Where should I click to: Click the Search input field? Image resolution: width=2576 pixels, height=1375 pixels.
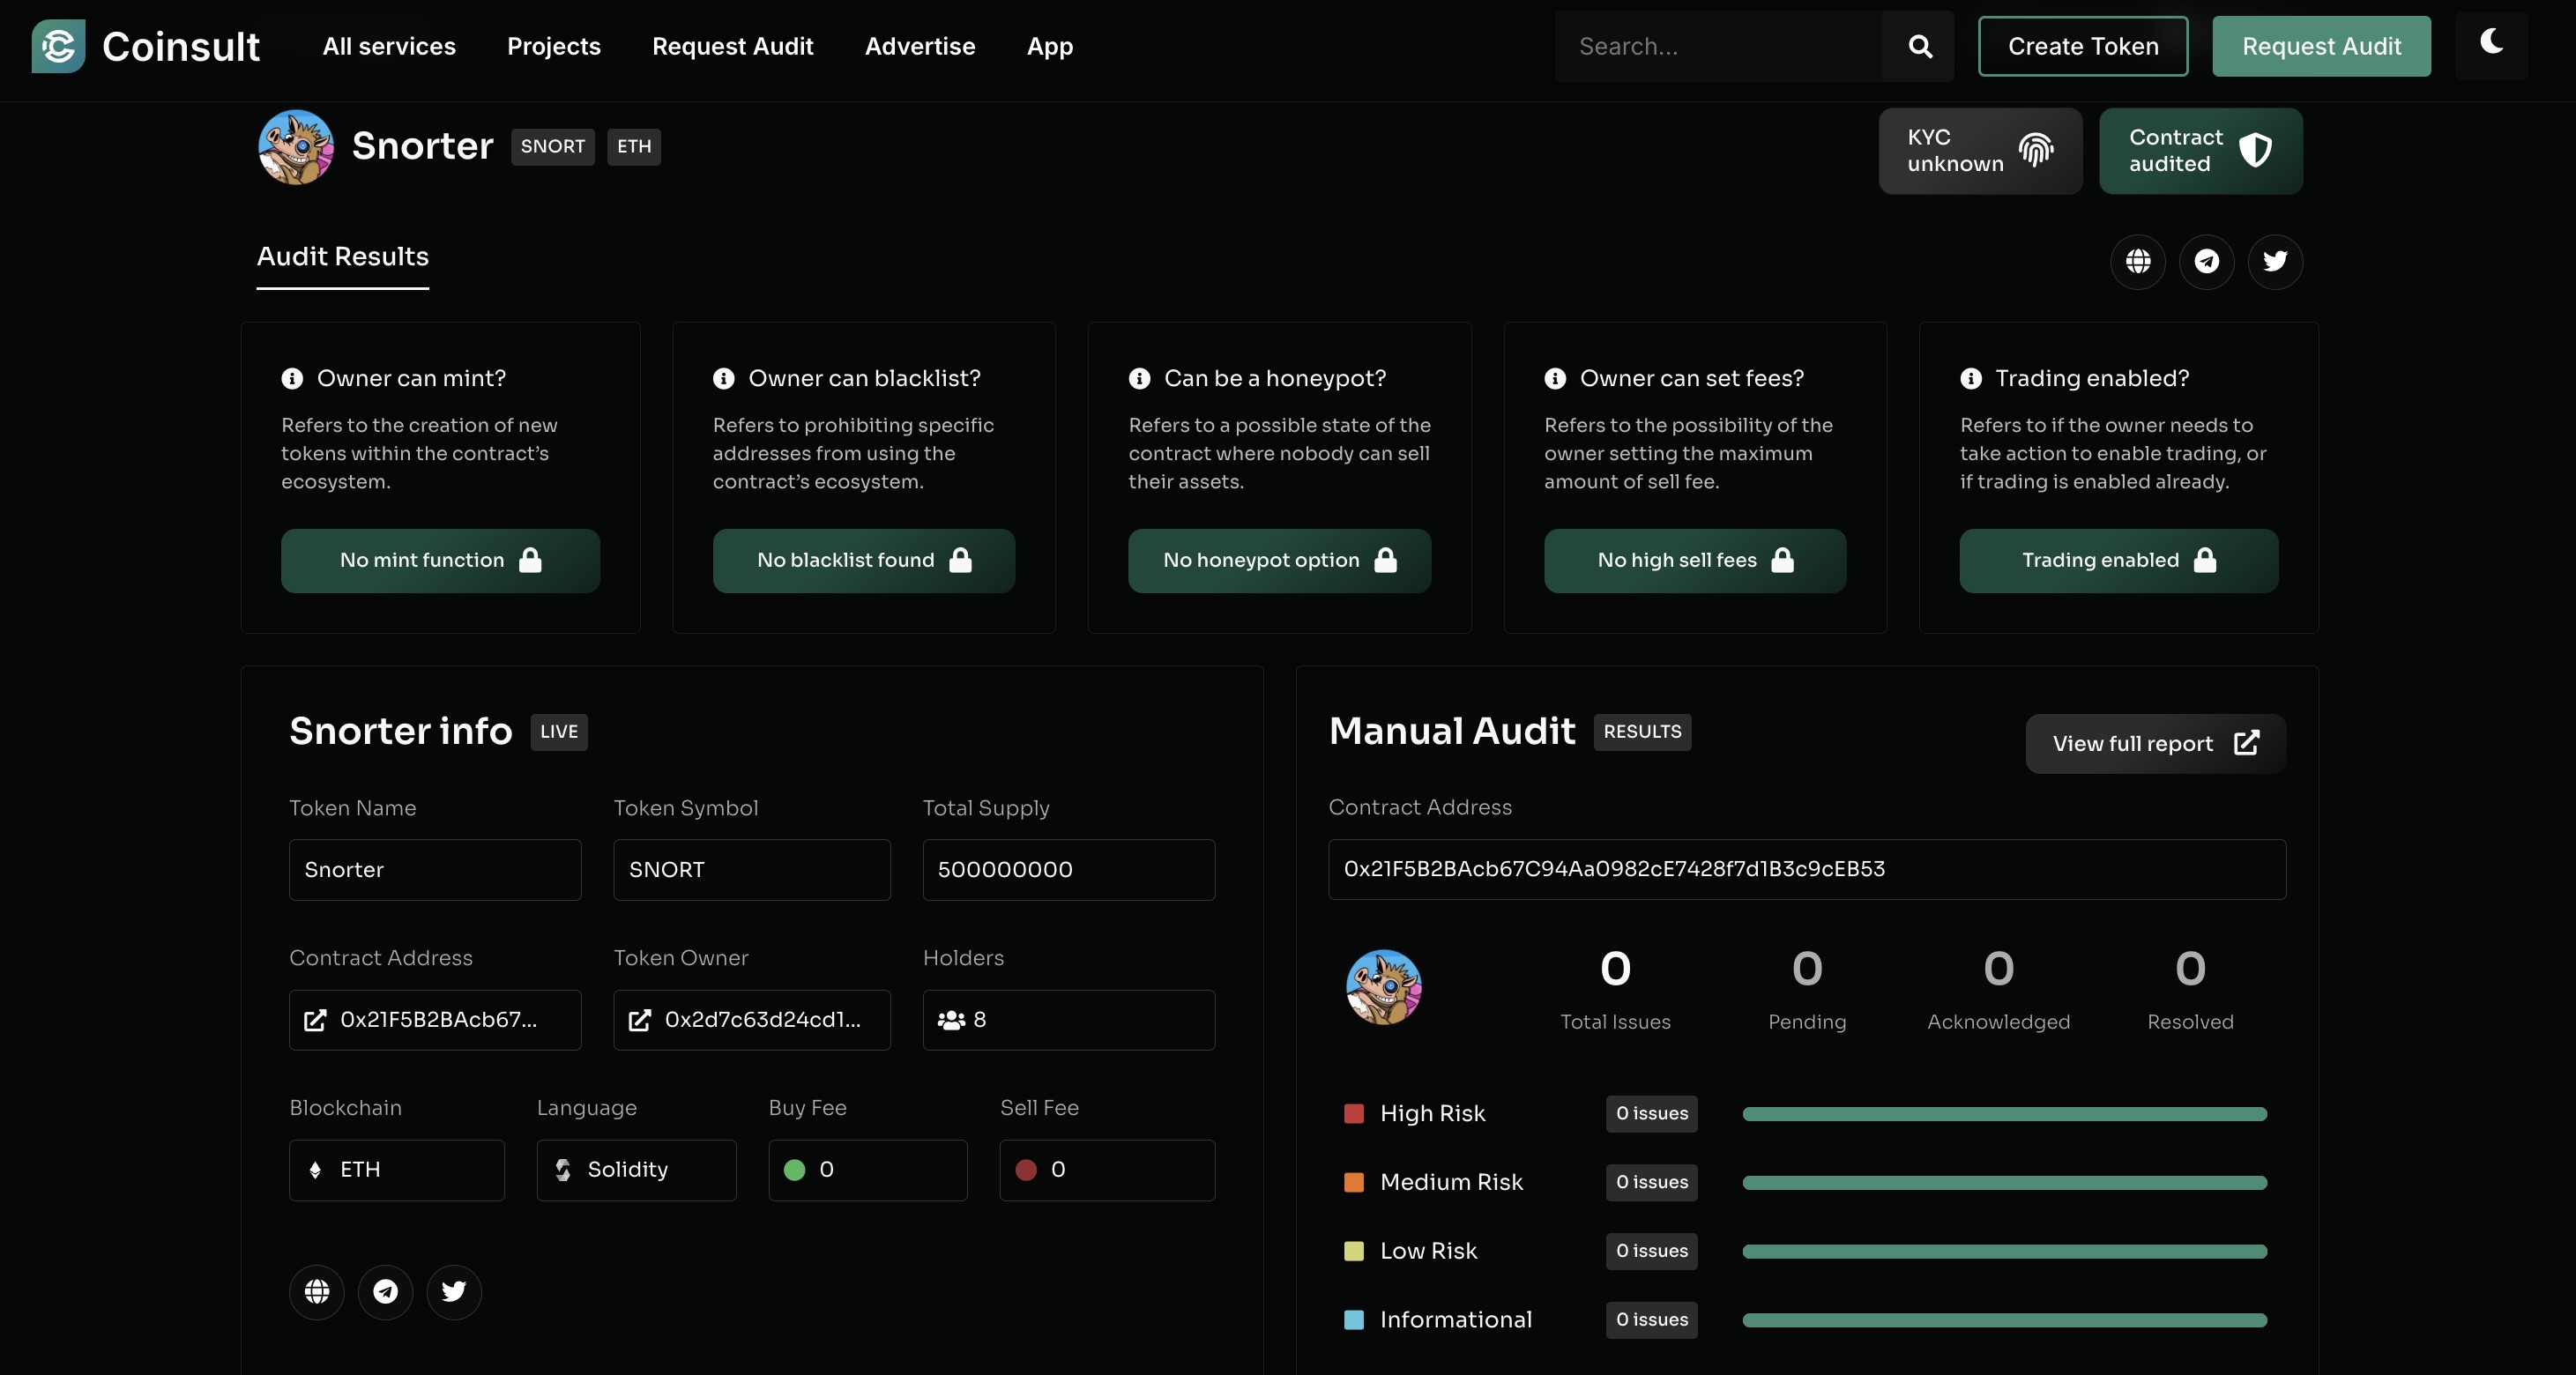click(x=1718, y=46)
